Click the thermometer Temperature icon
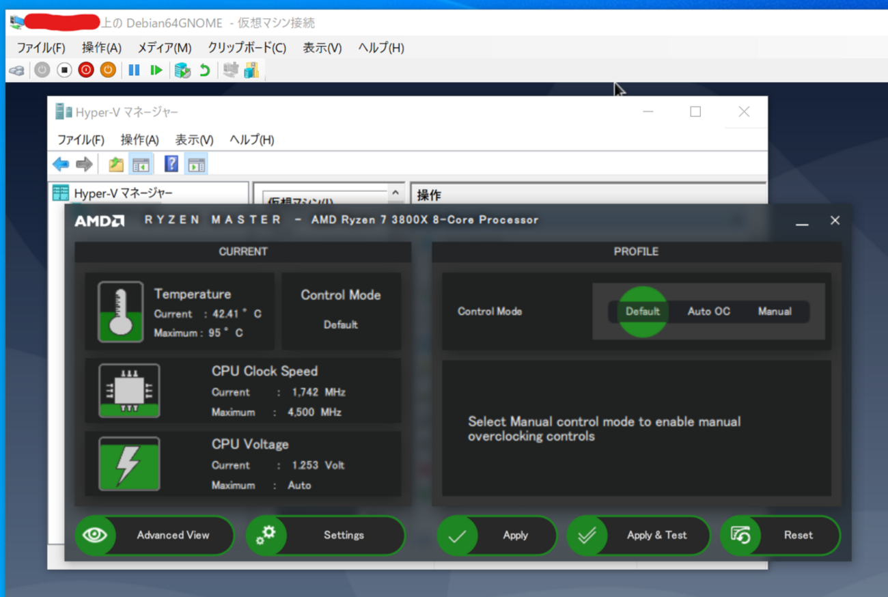 [x=121, y=311]
